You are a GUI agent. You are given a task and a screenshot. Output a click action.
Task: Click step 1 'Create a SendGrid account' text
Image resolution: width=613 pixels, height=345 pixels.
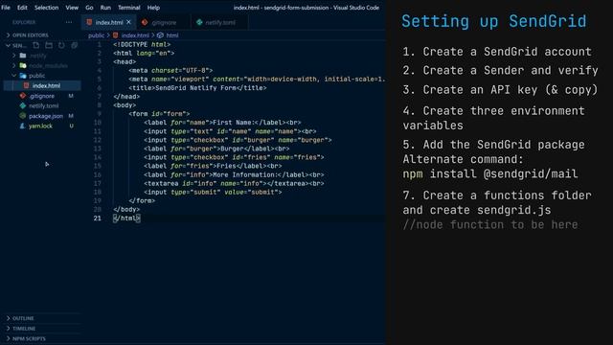click(x=497, y=52)
